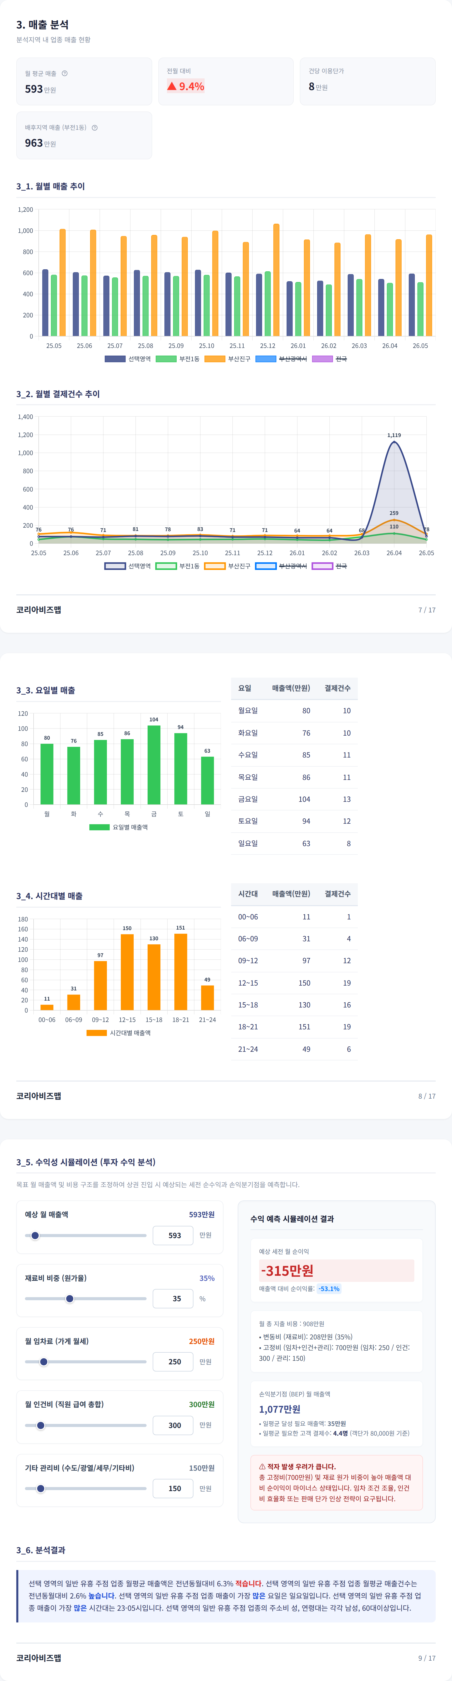The image size is (452, 1681).
Task: Enable 전국 series in 월별 매출 추이 legend
Action: [x=329, y=359]
